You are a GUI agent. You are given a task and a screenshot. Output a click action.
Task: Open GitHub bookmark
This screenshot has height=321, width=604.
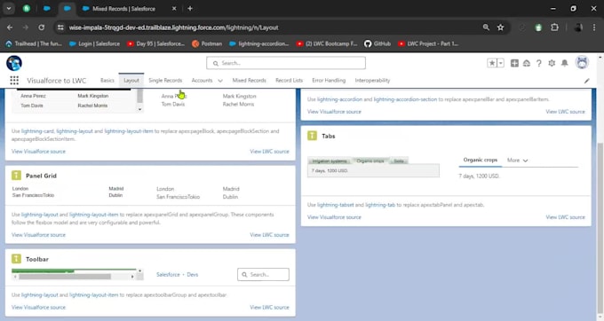click(x=377, y=43)
